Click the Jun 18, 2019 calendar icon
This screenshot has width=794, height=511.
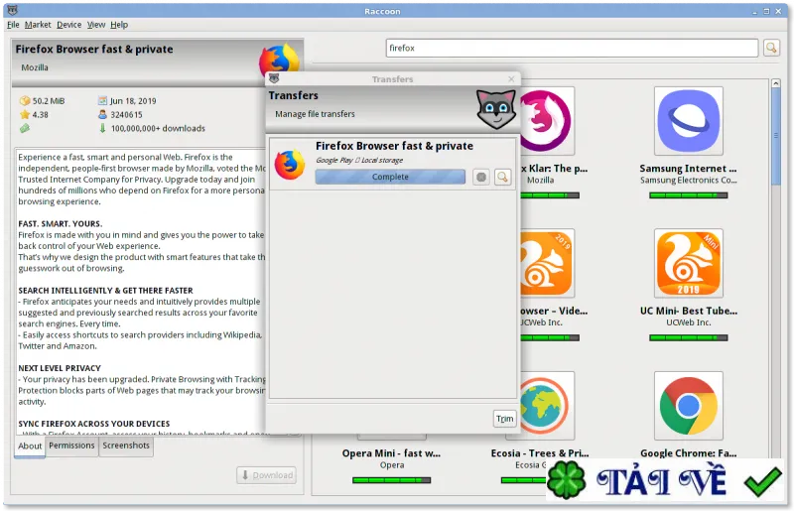(x=103, y=101)
